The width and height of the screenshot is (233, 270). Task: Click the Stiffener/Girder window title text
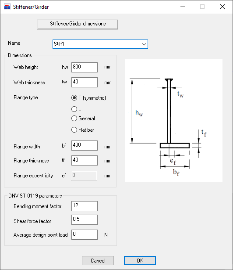31,7
